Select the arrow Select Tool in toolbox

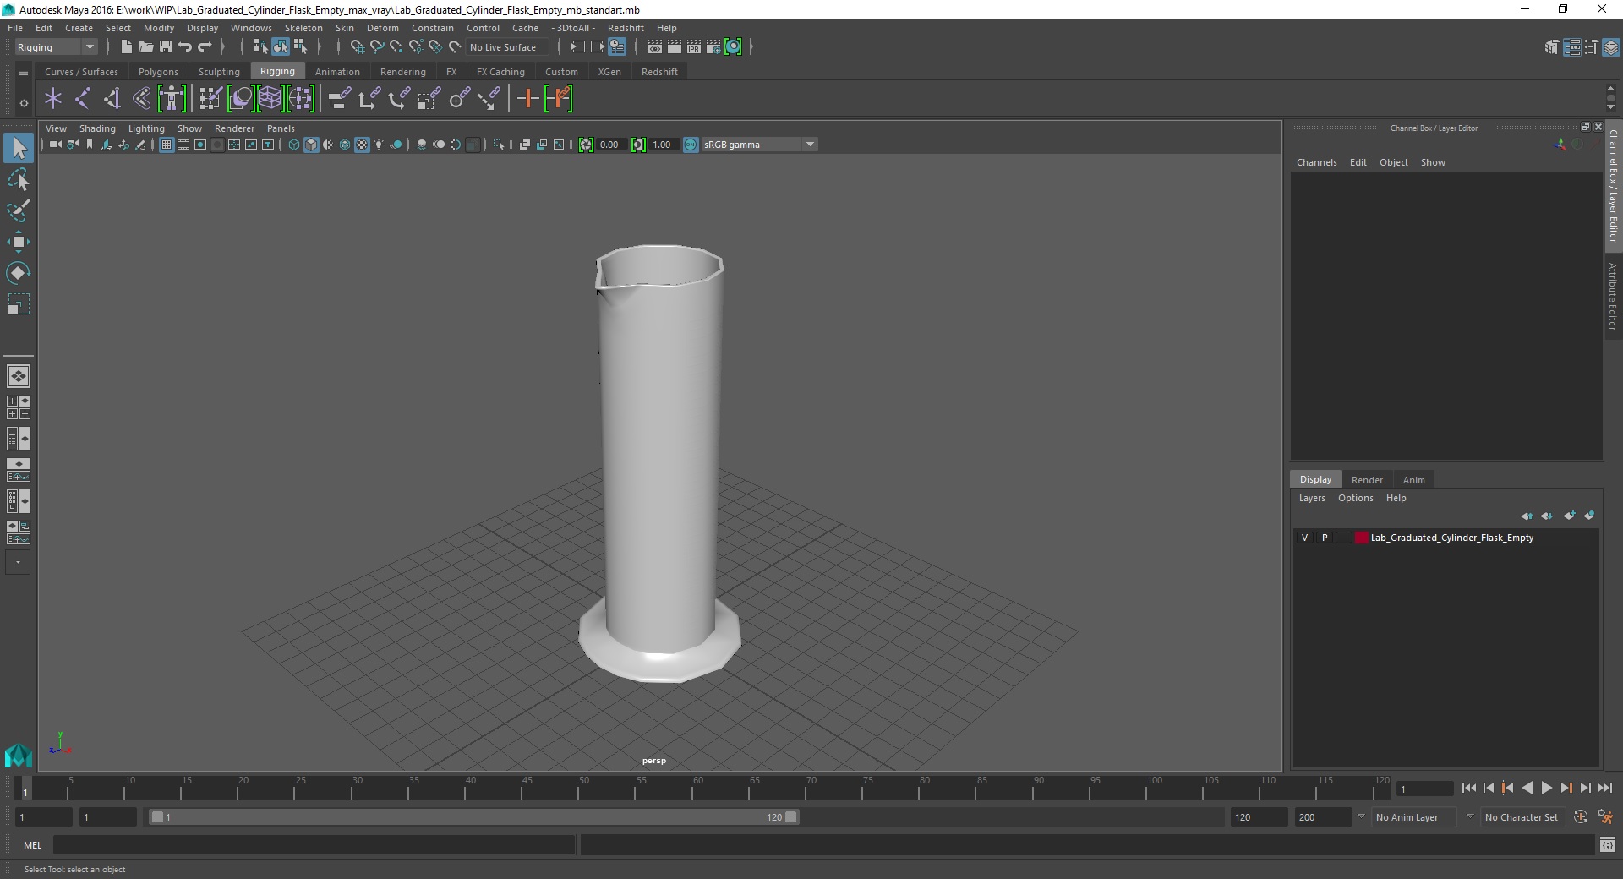tap(18, 148)
